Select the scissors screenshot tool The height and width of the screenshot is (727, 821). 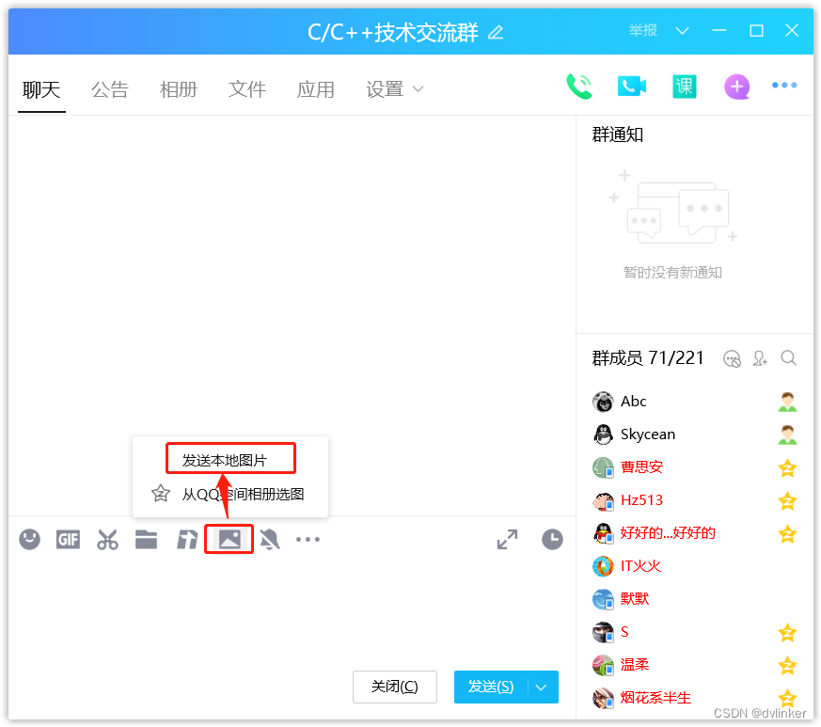pyautogui.click(x=107, y=540)
